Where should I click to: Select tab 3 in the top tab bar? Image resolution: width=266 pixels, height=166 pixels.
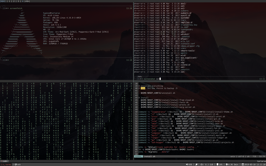pos(18,1)
